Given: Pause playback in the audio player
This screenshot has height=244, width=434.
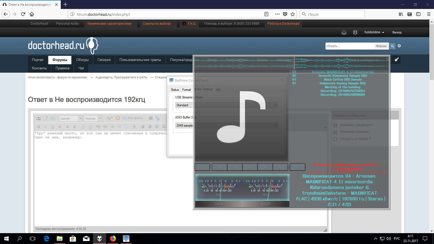Looking at the screenshot, I should (x=235, y=167).
